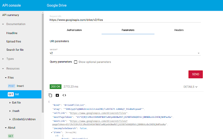Screen dimensions: 223x139
Task: Collapse the Files tree group
Action: pyautogui.click(x=6, y=78)
